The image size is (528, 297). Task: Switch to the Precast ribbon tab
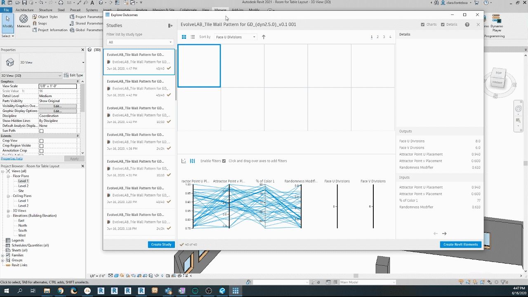75,10
